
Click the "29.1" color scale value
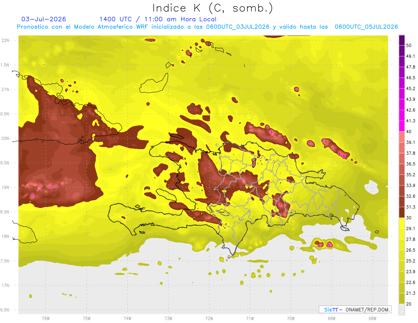411,228
